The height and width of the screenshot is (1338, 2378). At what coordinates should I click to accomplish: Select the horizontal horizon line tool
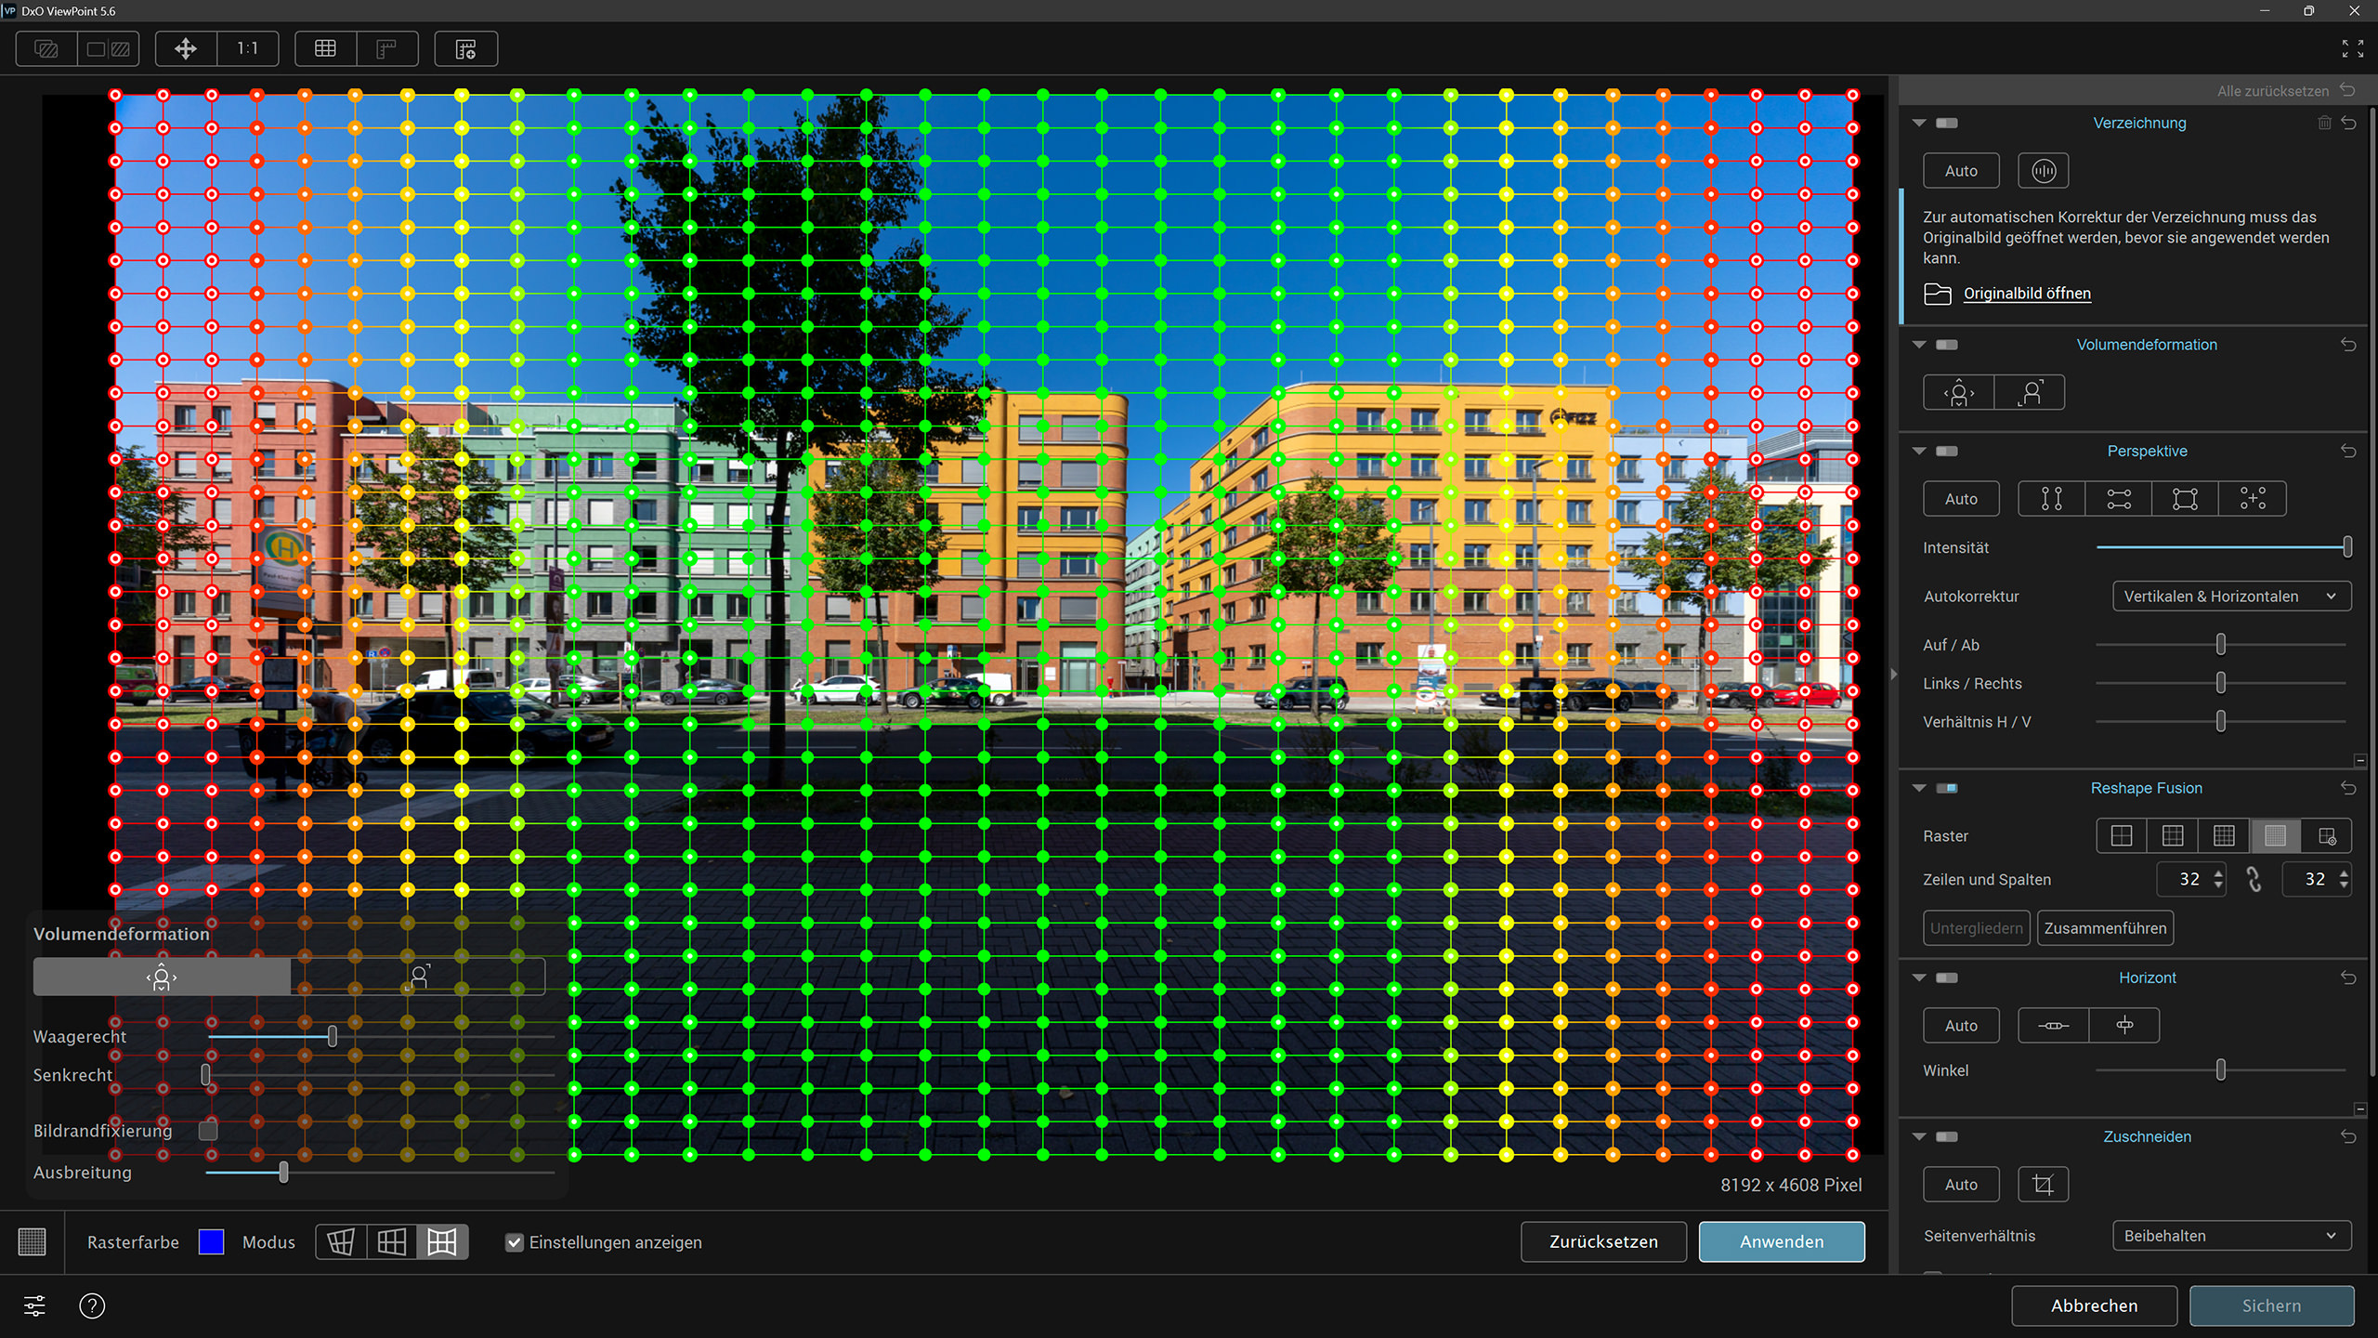[x=2053, y=1026]
